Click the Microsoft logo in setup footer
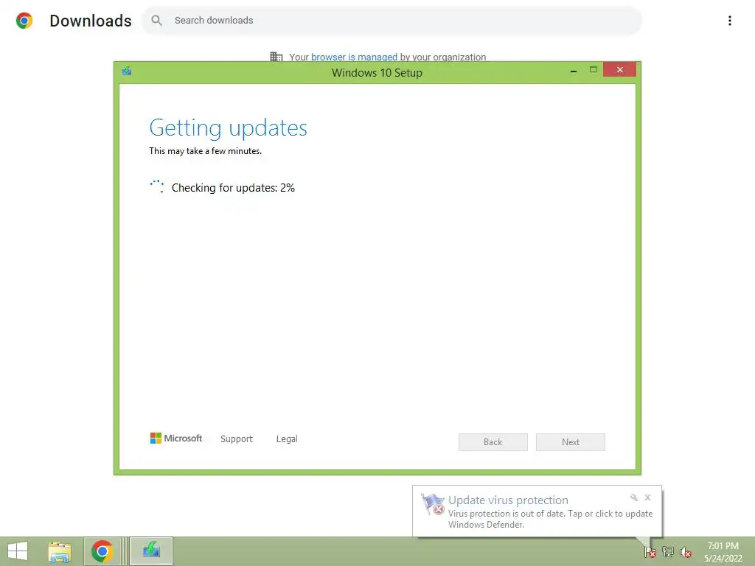 click(176, 438)
